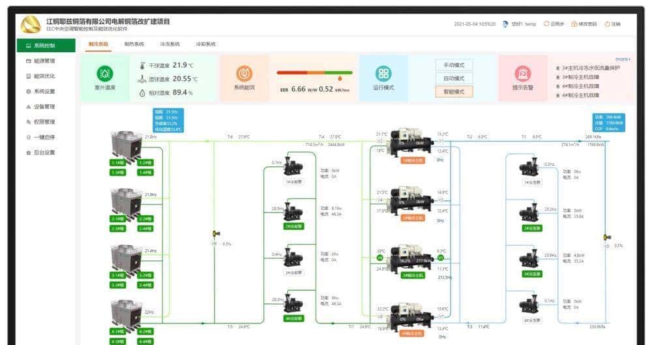The image size is (652, 345).
Task: Switch to 手动模式 manual mode
Action: click(454, 65)
